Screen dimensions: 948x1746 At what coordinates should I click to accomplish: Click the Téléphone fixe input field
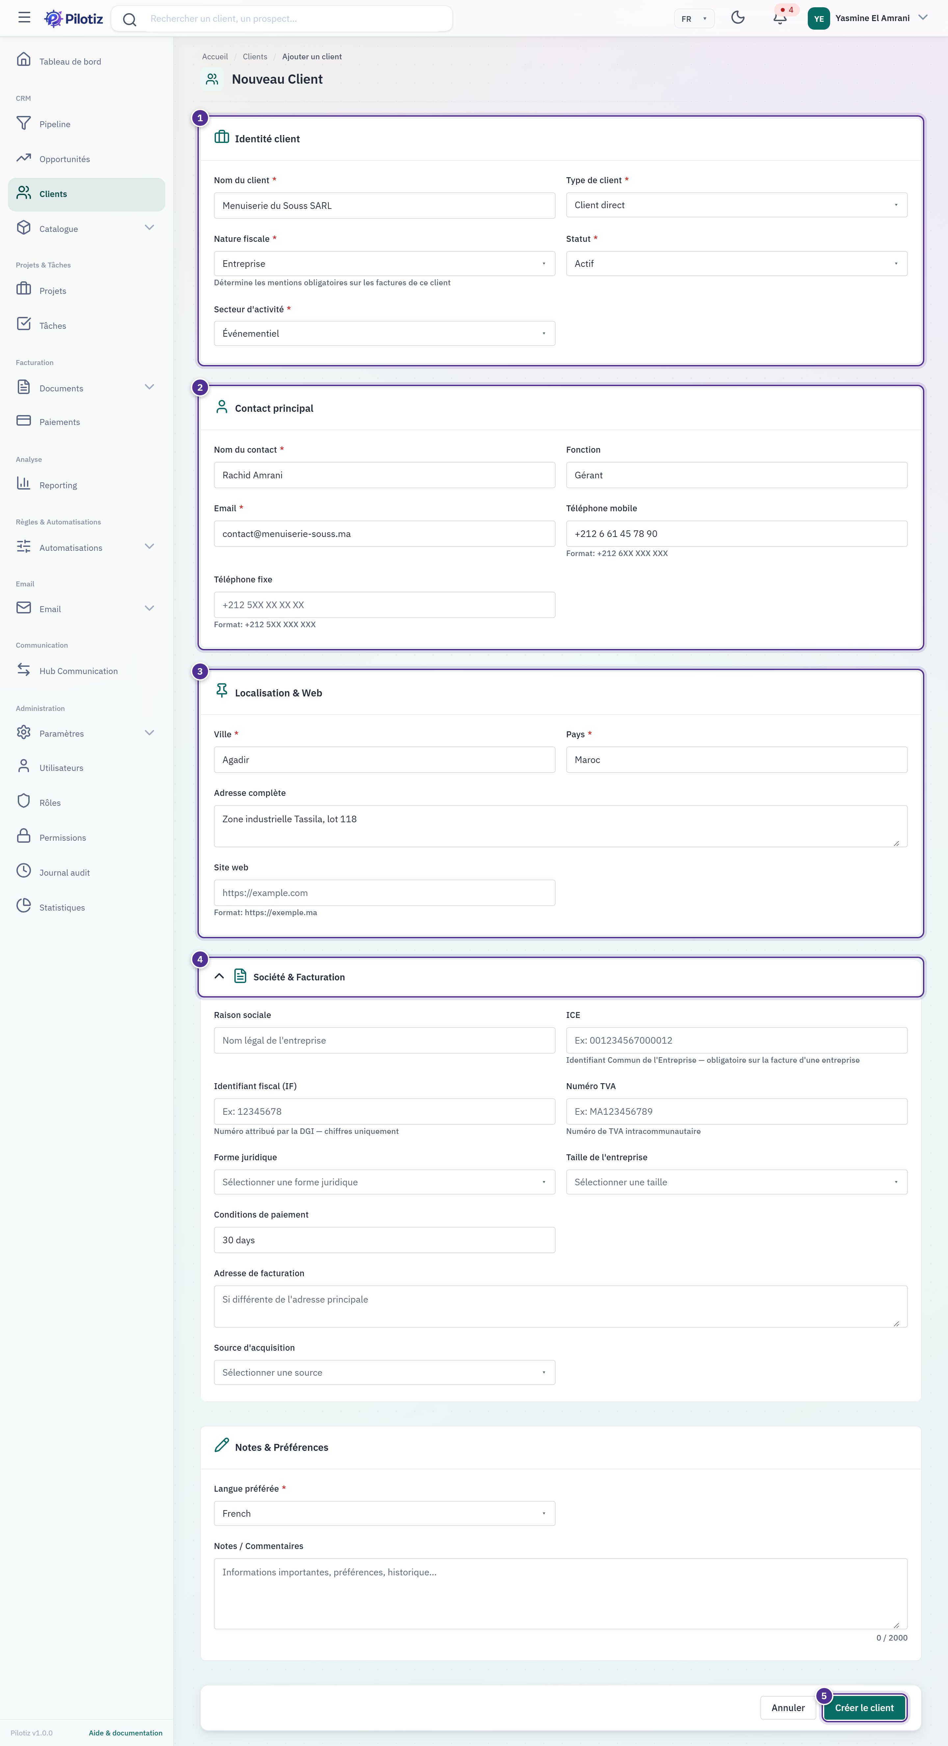pyautogui.click(x=384, y=605)
